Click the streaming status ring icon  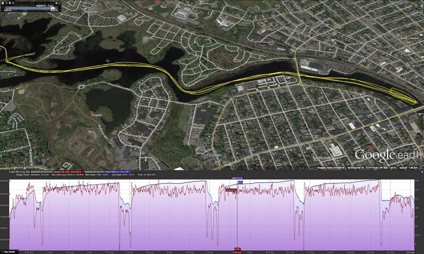click(x=420, y=168)
